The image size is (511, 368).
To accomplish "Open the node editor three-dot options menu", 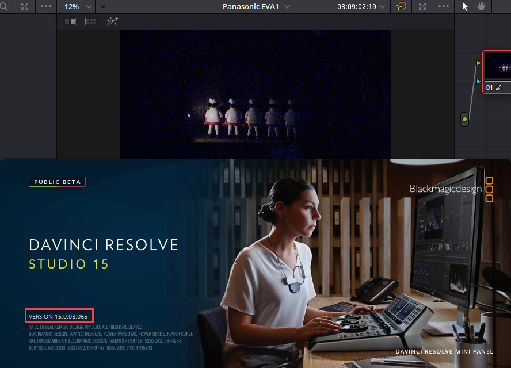I will point(444,6).
